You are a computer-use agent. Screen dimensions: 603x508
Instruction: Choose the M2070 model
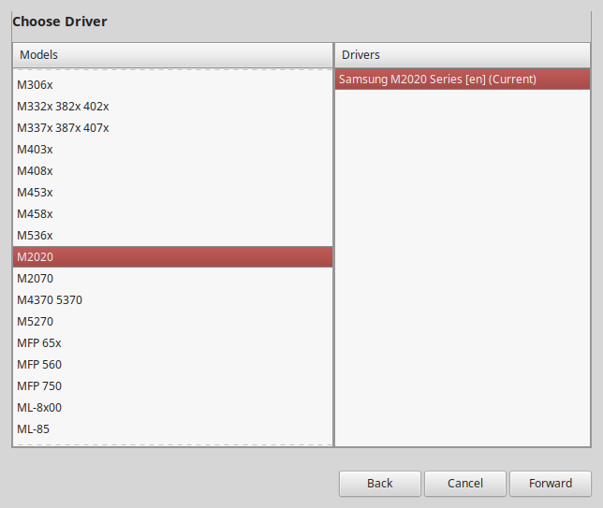(36, 278)
